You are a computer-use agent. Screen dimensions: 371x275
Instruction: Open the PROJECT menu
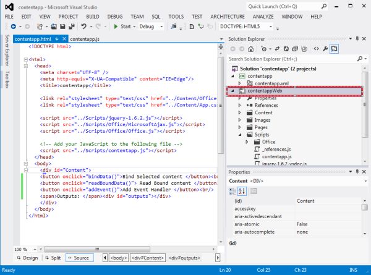[68, 17]
